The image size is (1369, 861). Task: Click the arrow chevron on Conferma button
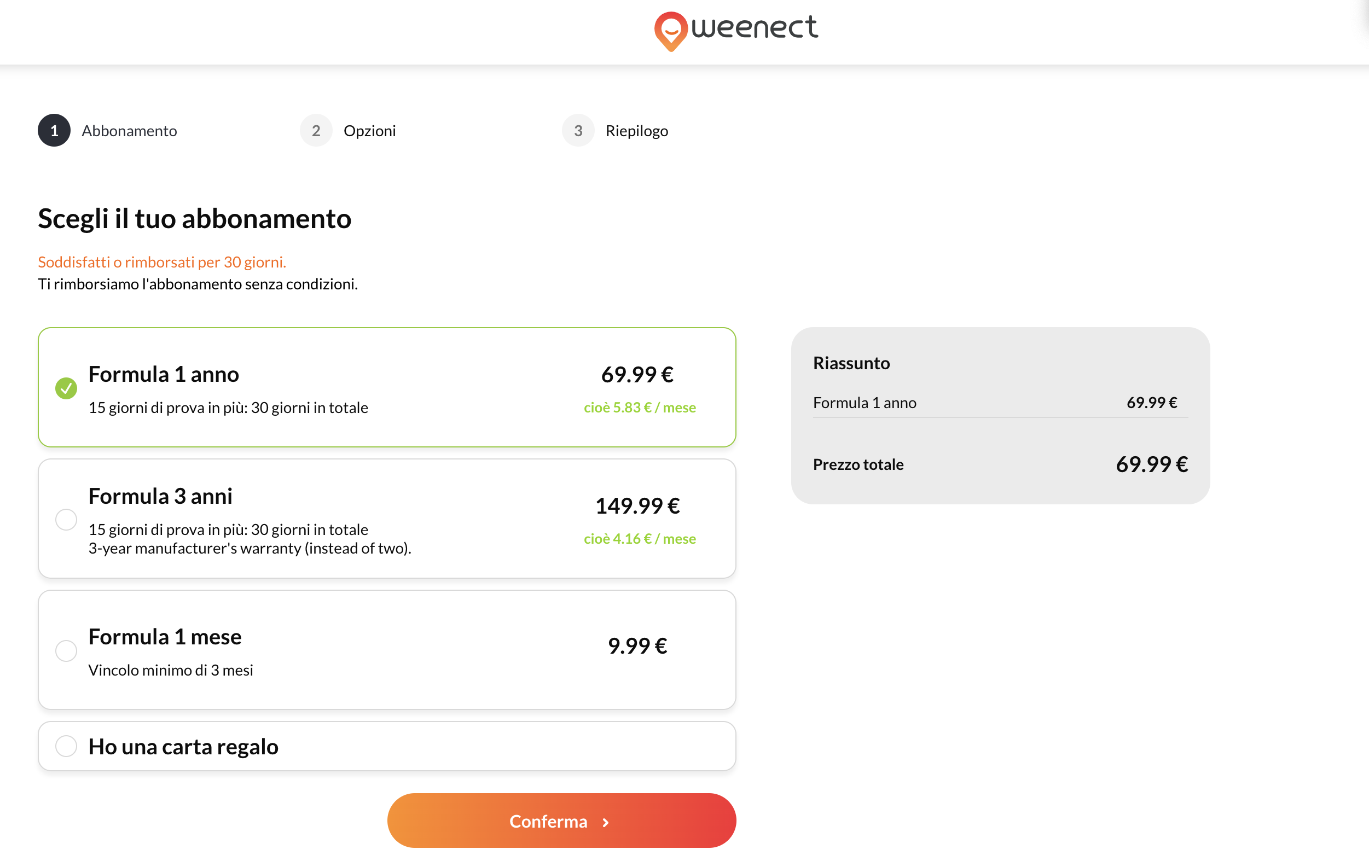click(606, 822)
